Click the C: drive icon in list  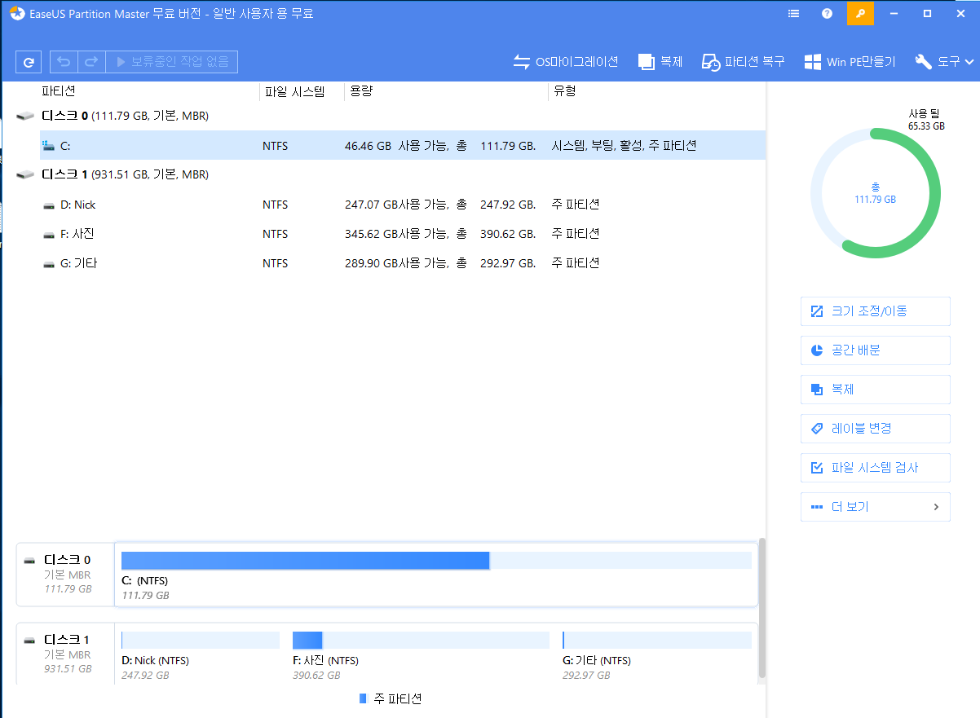[49, 146]
